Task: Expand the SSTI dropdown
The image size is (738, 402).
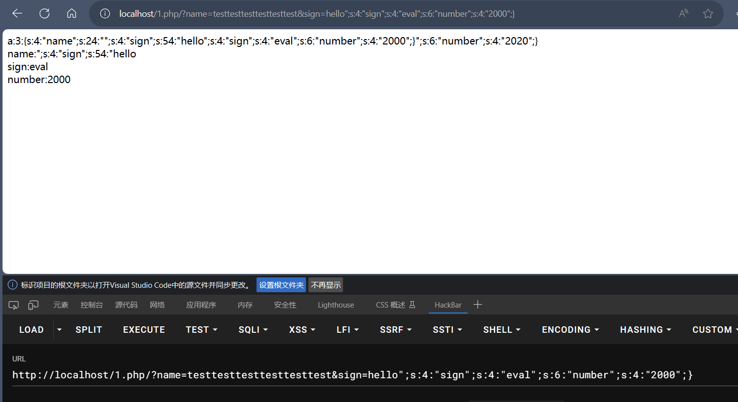Action: [x=447, y=330]
